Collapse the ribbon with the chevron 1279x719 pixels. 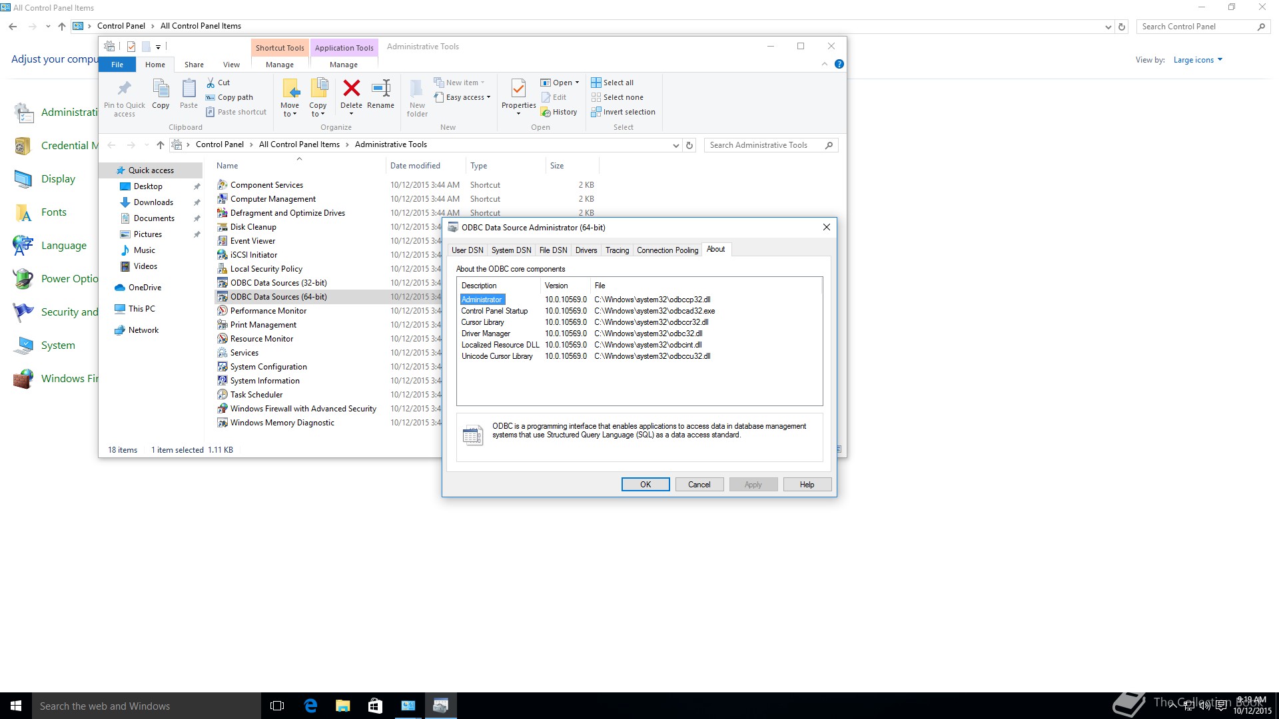tap(825, 64)
